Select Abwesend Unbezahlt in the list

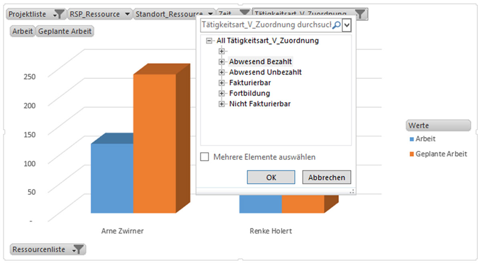tap(265, 73)
